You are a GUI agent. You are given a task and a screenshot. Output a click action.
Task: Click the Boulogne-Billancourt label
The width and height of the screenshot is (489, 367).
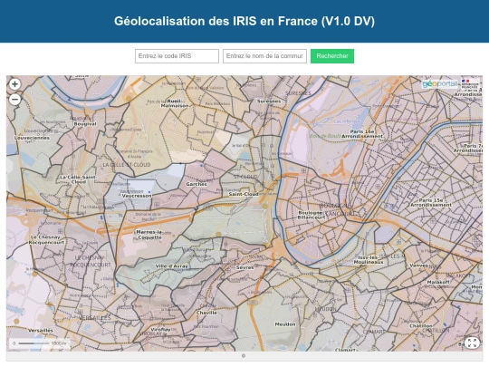point(312,215)
